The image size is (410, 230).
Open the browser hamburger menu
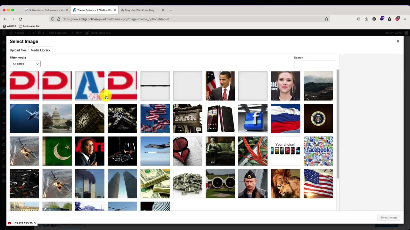pos(405,19)
